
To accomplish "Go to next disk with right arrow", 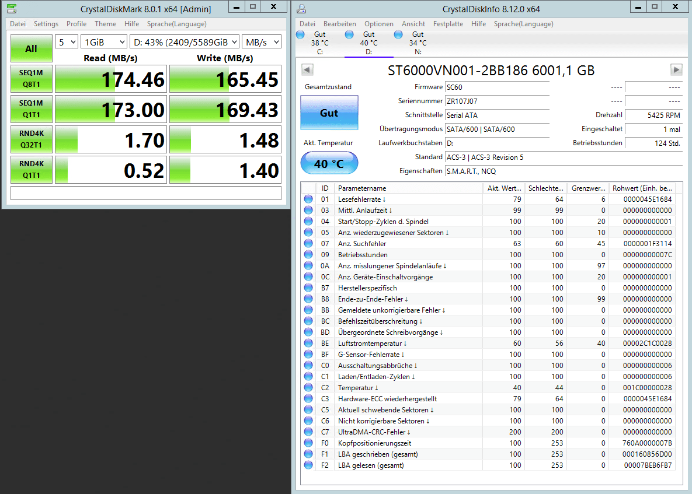I will point(676,69).
